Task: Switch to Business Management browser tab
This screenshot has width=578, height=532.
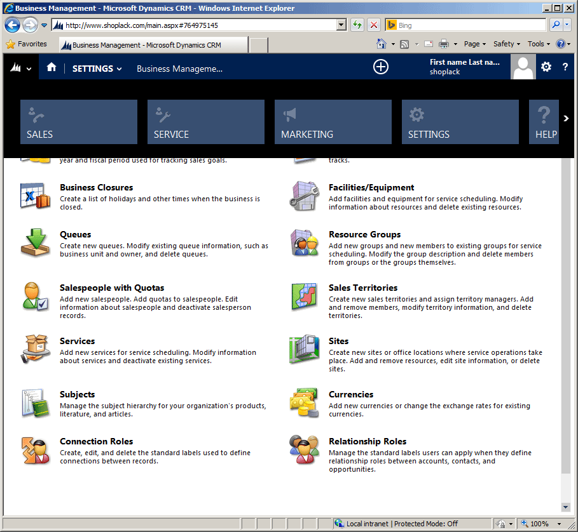Action: (x=153, y=45)
